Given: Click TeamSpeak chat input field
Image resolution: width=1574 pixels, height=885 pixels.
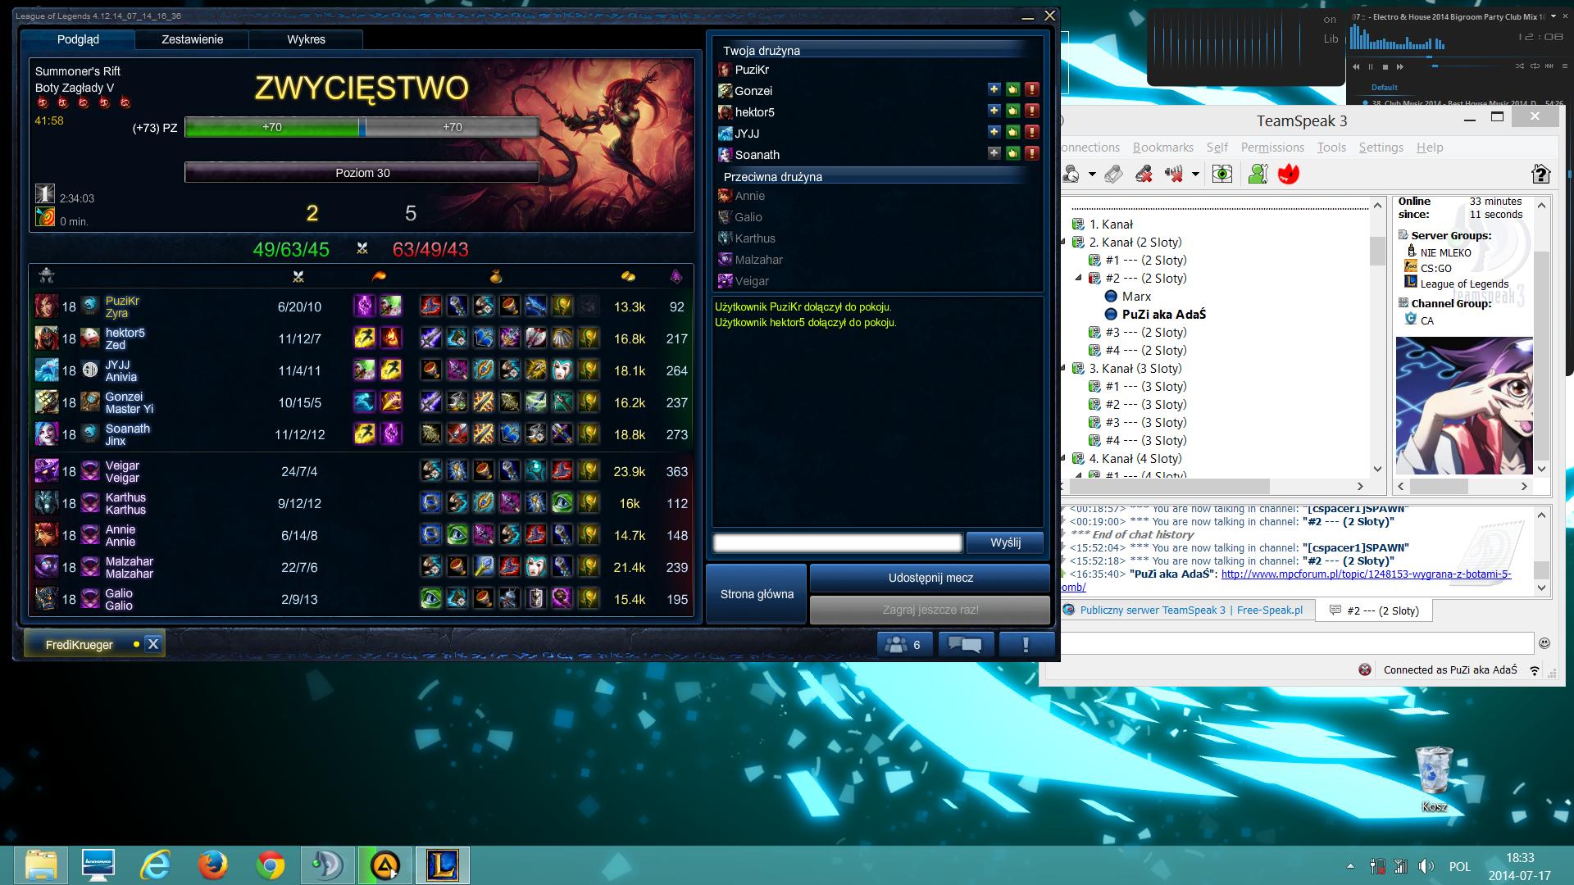Looking at the screenshot, I should [1297, 643].
